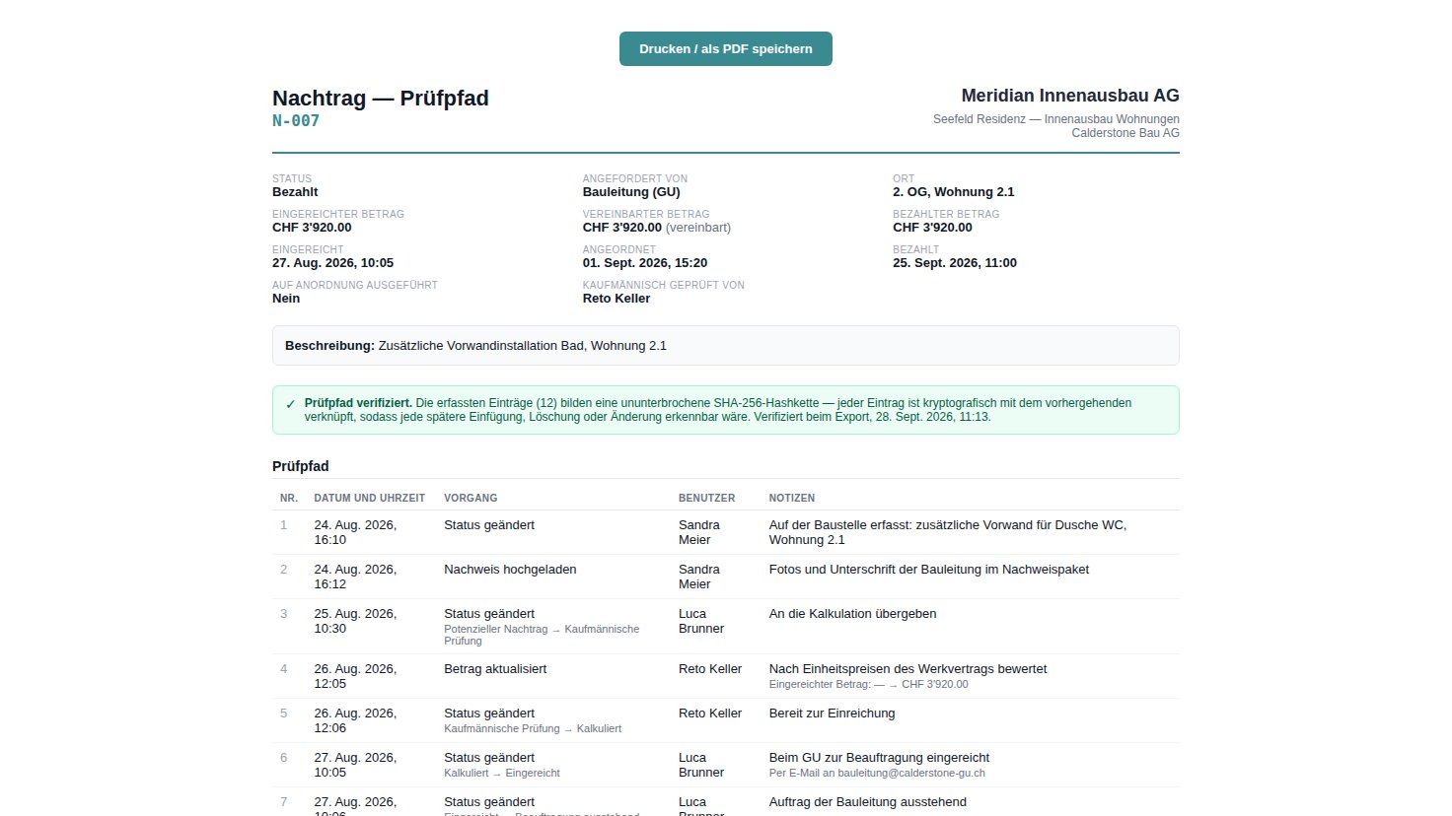
Task: Click the green verification checkmark icon
Action: [x=290, y=404]
